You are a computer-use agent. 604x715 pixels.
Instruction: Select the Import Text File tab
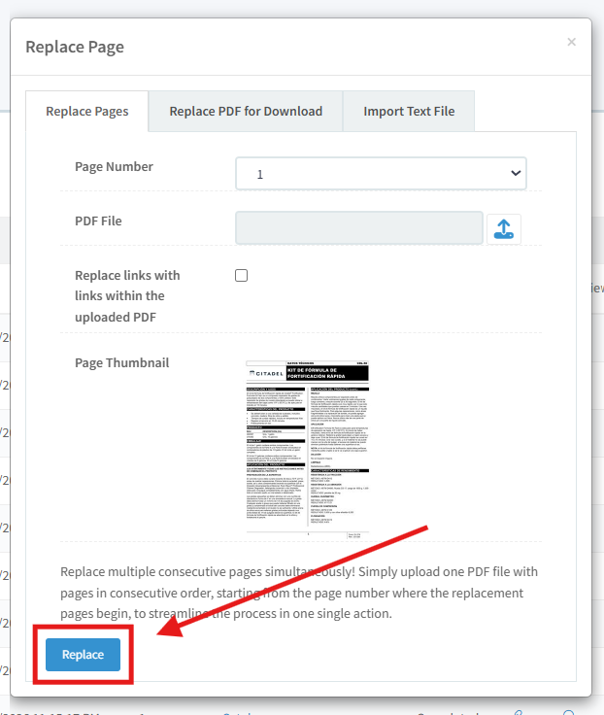coord(409,112)
